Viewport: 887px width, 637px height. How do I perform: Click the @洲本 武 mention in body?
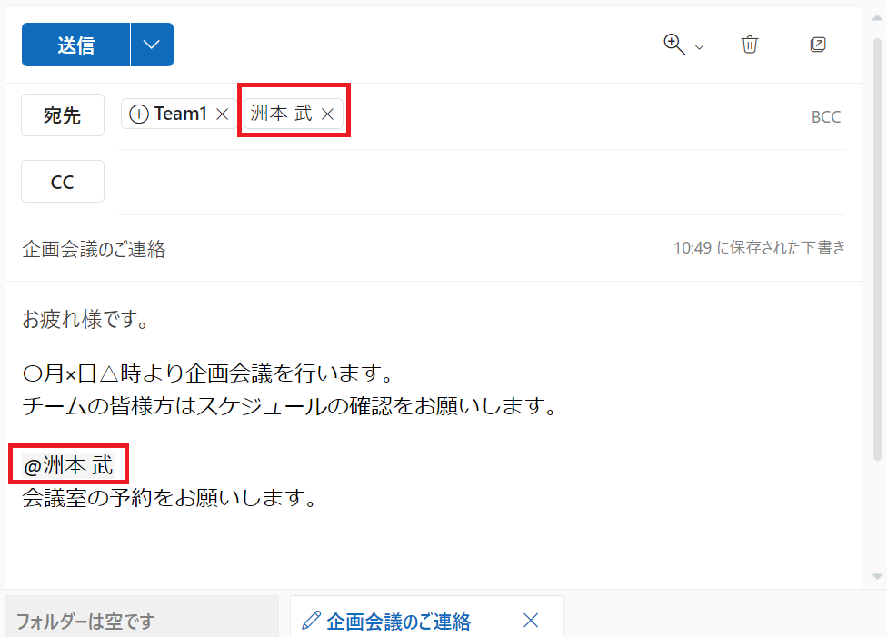click(68, 465)
